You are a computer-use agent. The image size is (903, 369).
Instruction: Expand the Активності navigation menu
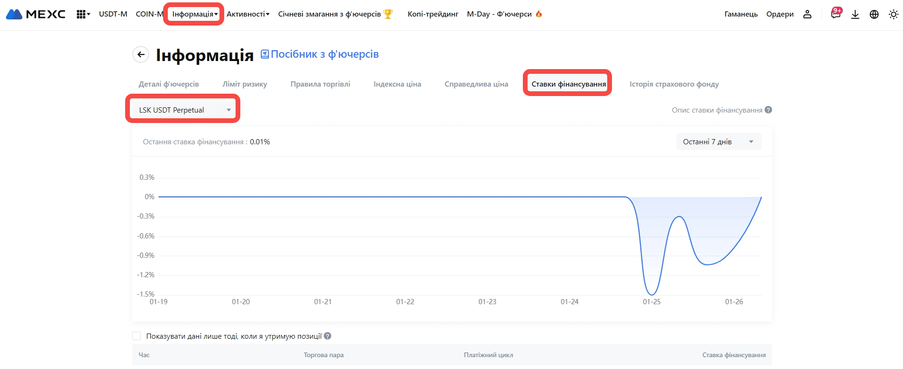click(x=247, y=14)
